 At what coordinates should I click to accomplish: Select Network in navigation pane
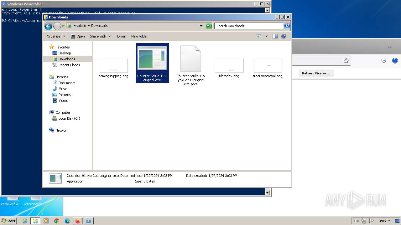59,130
